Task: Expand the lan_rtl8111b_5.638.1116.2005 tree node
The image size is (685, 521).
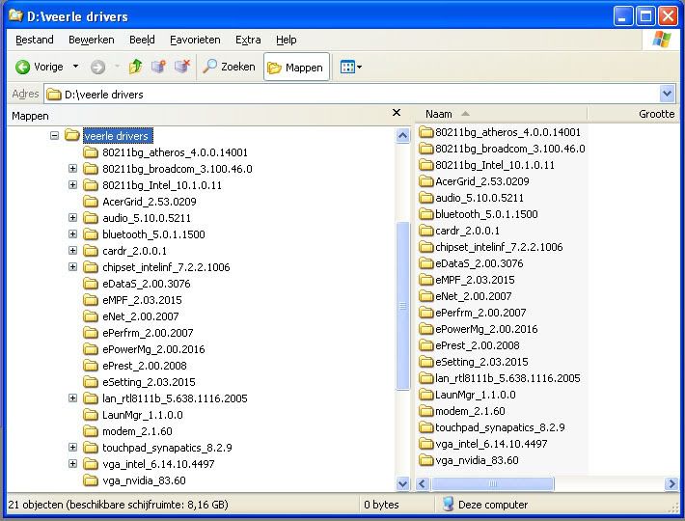Action: coord(72,398)
